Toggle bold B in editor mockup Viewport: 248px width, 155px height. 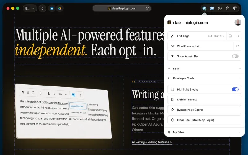coord(49,94)
